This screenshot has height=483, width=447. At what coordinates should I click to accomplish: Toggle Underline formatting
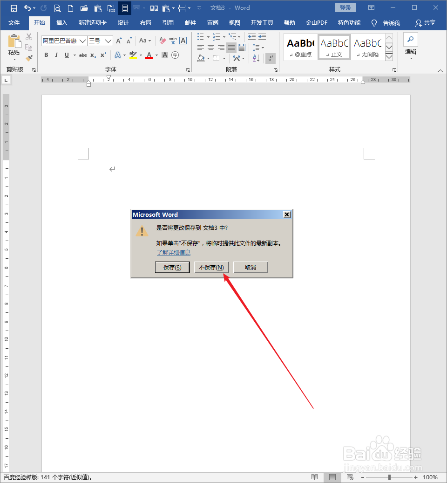tap(67, 55)
